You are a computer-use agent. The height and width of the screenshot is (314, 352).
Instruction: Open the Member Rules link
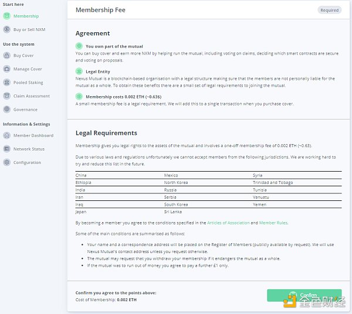(273, 223)
